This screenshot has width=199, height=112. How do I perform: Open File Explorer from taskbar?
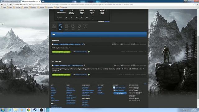pos(16,110)
